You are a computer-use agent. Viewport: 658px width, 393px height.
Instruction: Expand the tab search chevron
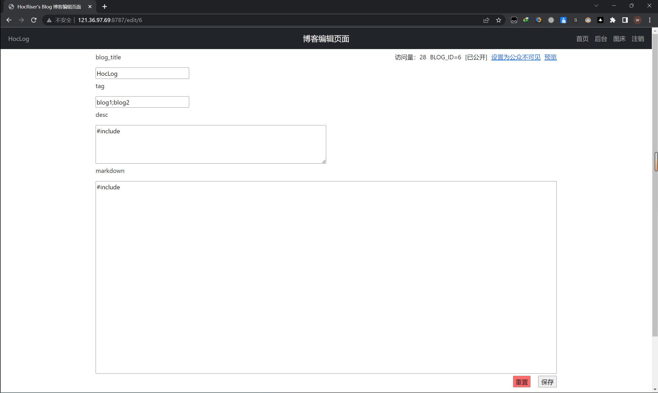(x=596, y=6)
